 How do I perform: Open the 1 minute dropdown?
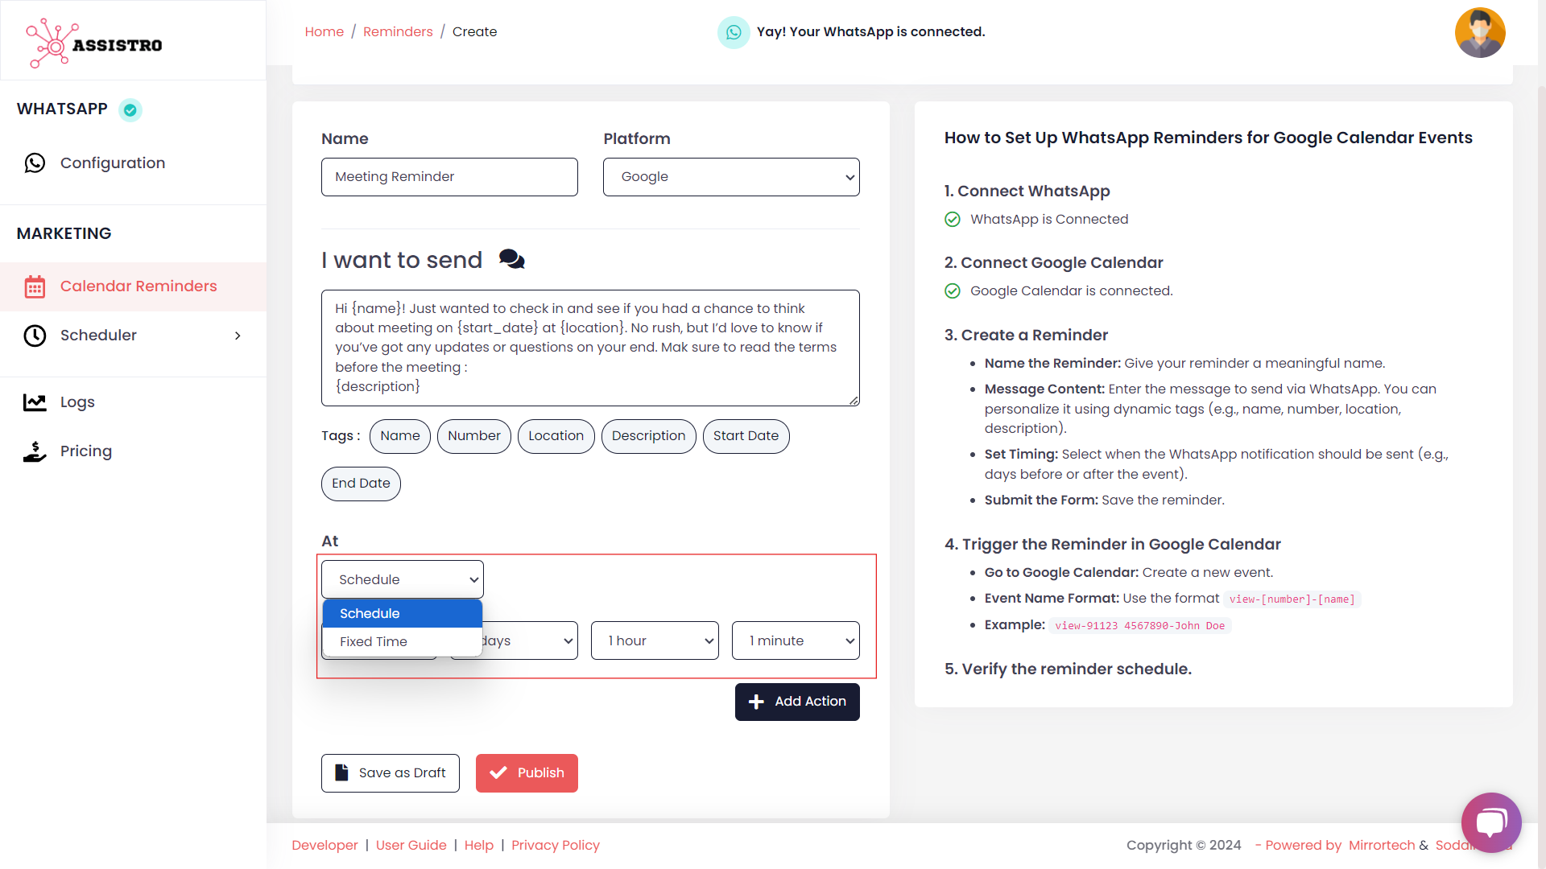[796, 640]
